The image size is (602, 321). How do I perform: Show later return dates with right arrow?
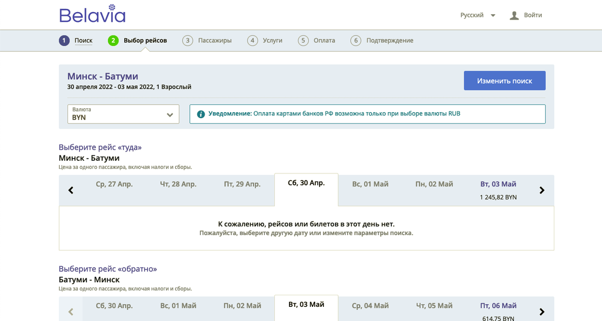(x=542, y=312)
